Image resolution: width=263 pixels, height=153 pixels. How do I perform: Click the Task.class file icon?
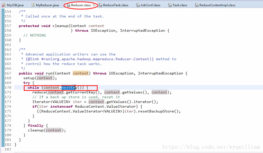[170, 5]
